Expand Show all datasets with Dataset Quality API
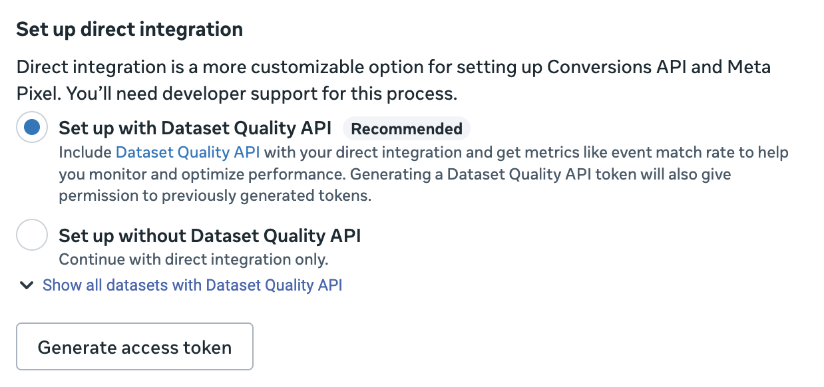 (x=192, y=285)
